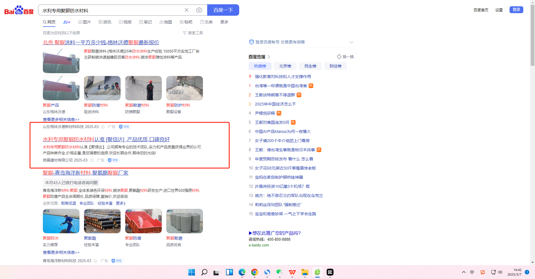The width and height of the screenshot is (535, 279).
Task: Open Windows taskbar search
Action: point(204,272)
